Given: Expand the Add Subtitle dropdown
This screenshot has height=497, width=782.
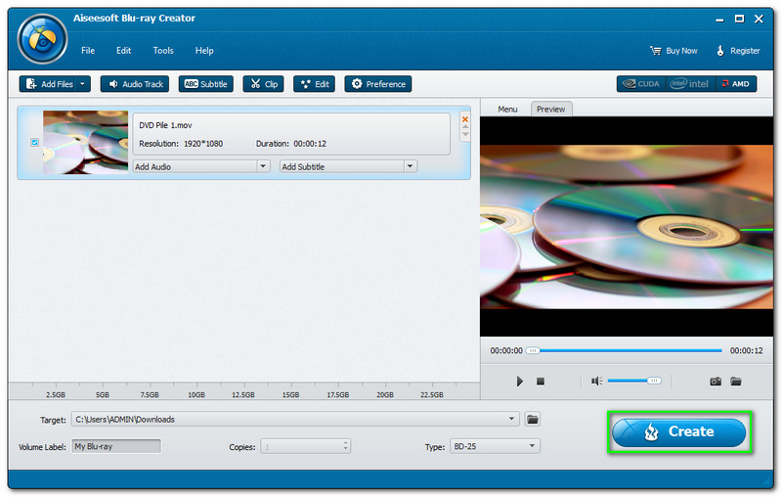Looking at the screenshot, I should click(411, 166).
